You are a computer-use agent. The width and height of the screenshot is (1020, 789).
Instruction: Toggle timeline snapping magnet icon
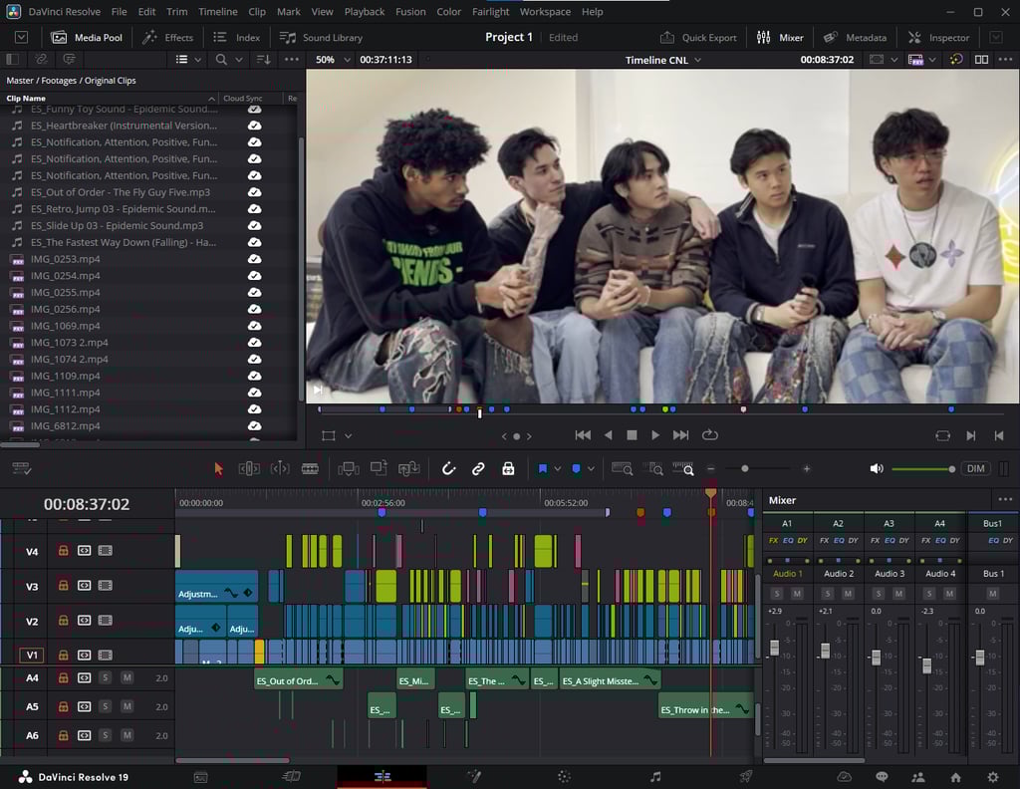(x=448, y=468)
